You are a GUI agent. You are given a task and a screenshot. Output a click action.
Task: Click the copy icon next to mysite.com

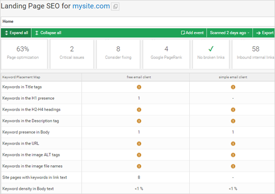coord(115,6)
